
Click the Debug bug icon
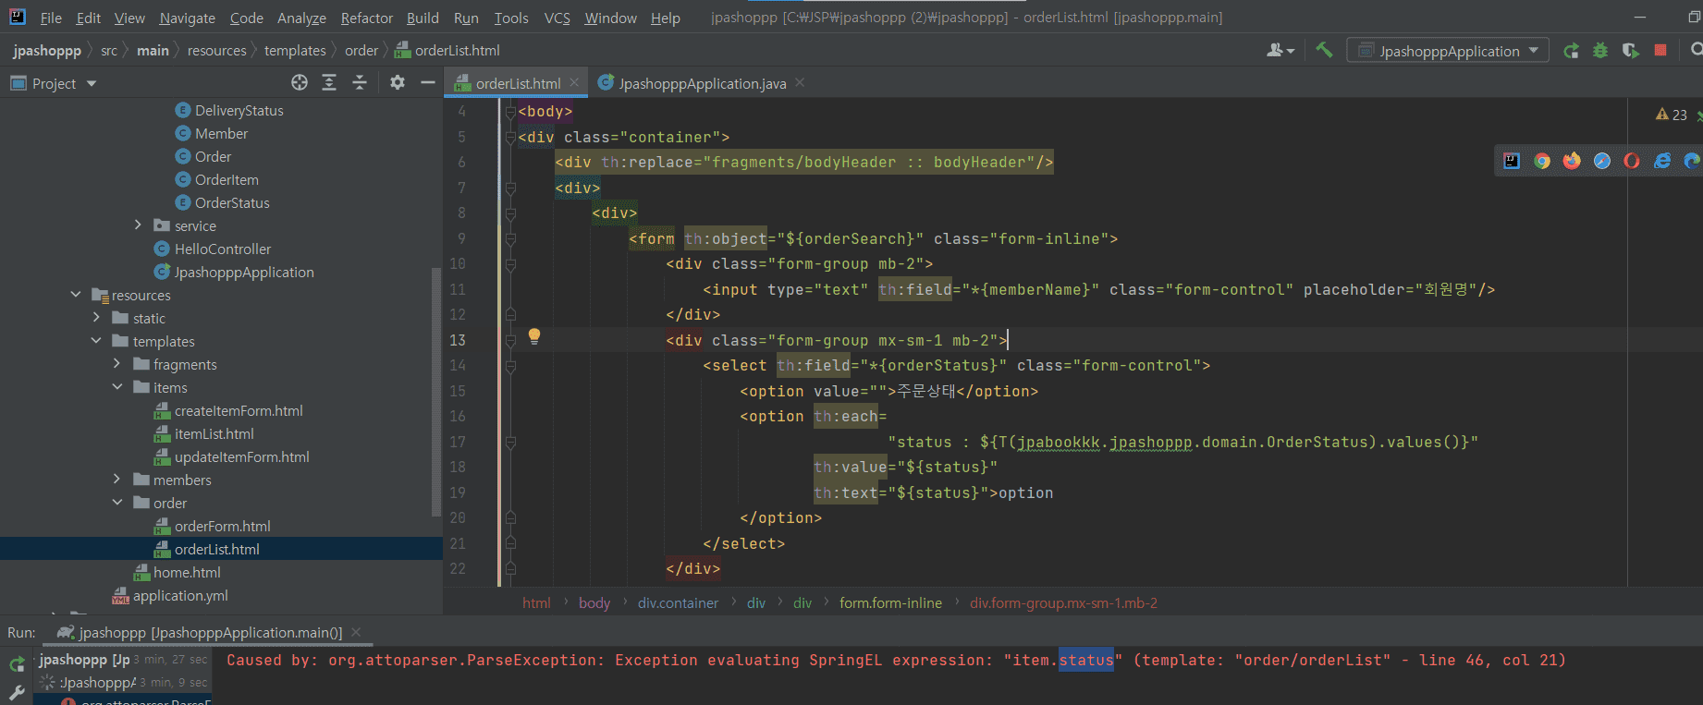1600,51
